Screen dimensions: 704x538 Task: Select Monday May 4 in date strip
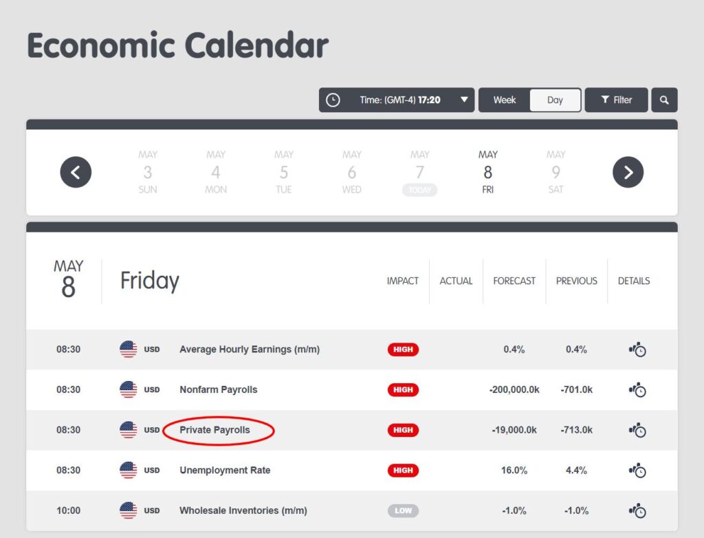(216, 172)
